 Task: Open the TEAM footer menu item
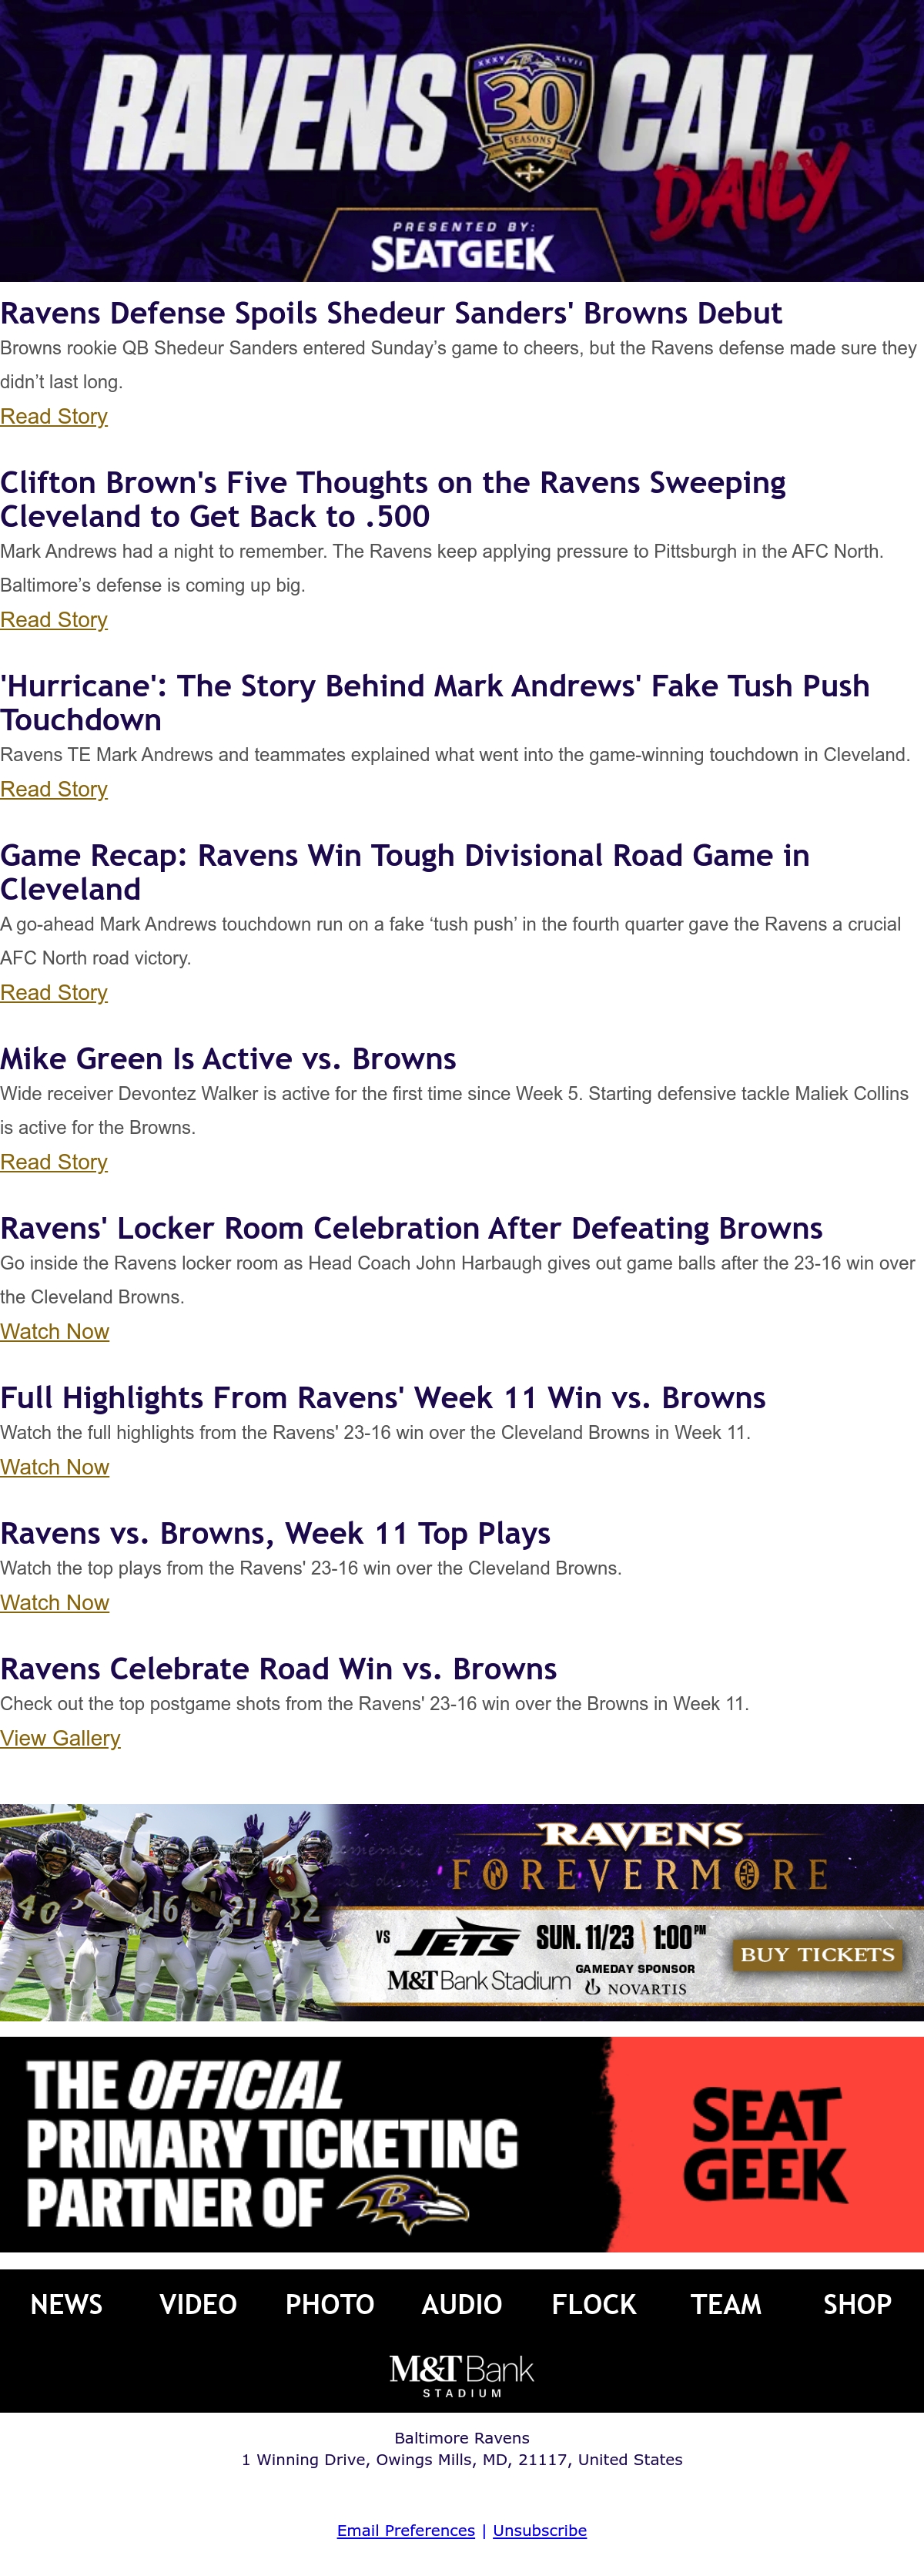click(726, 2304)
